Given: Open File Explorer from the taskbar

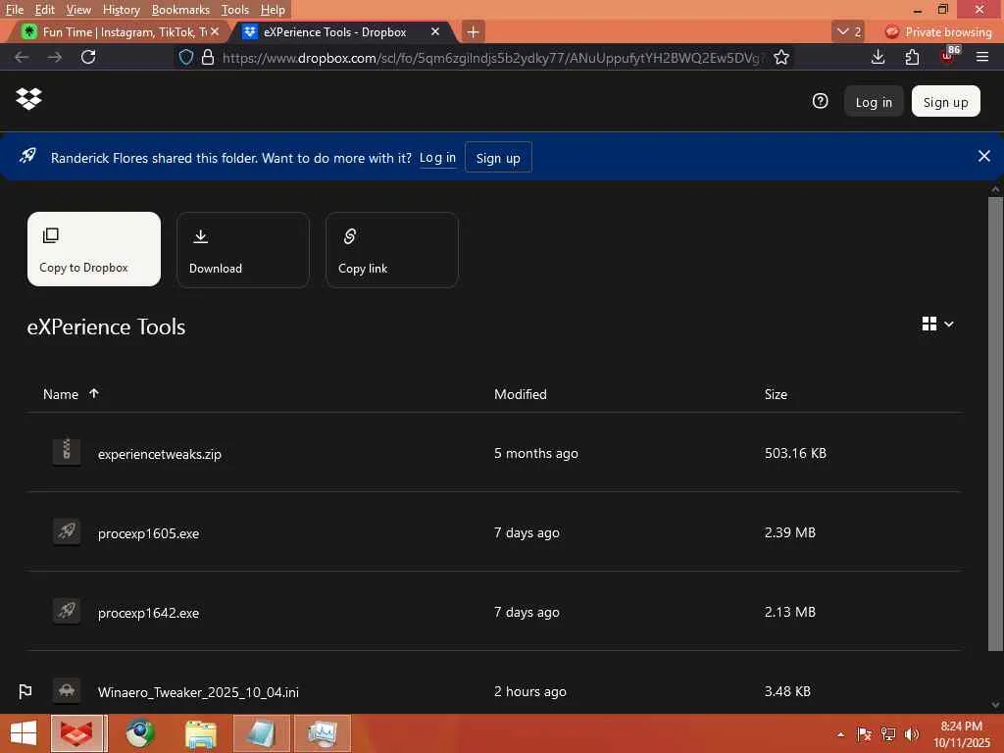Looking at the screenshot, I should [201, 733].
